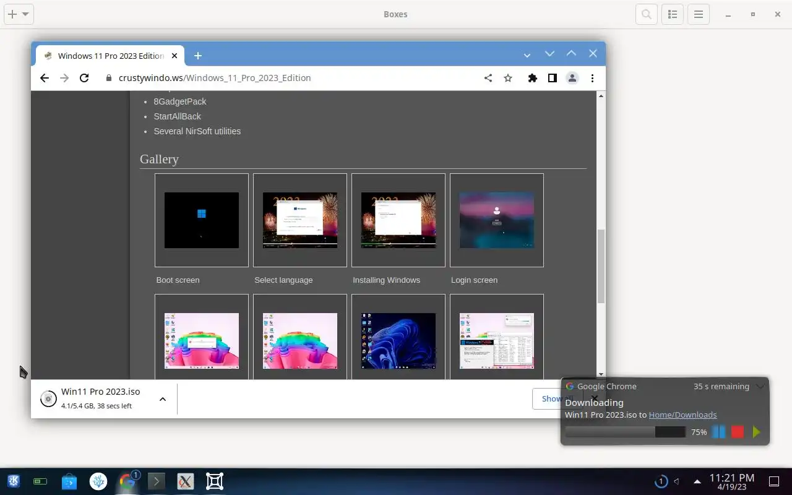Click the Boxes new box plus button
The height and width of the screenshot is (495, 792).
[12, 14]
